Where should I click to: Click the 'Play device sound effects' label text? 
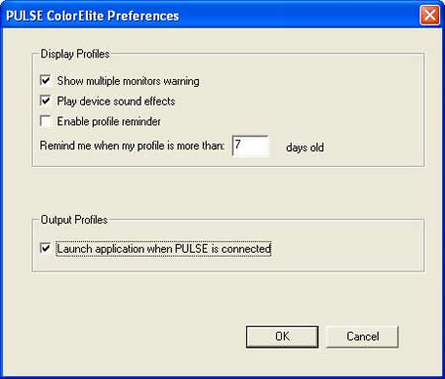click(x=116, y=102)
